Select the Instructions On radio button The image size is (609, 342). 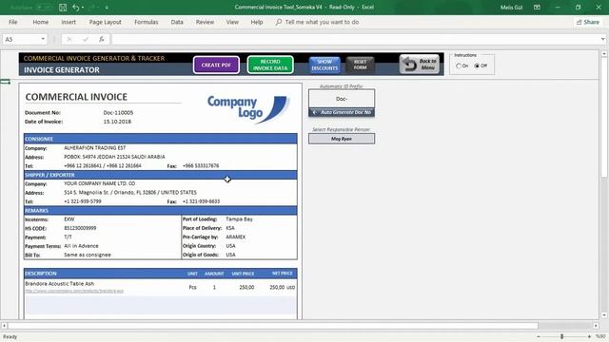pyautogui.click(x=459, y=66)
